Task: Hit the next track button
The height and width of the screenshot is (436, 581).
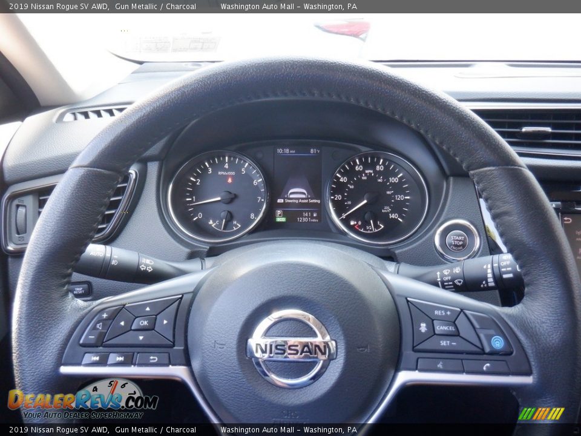Action: (x=120, y=358)
